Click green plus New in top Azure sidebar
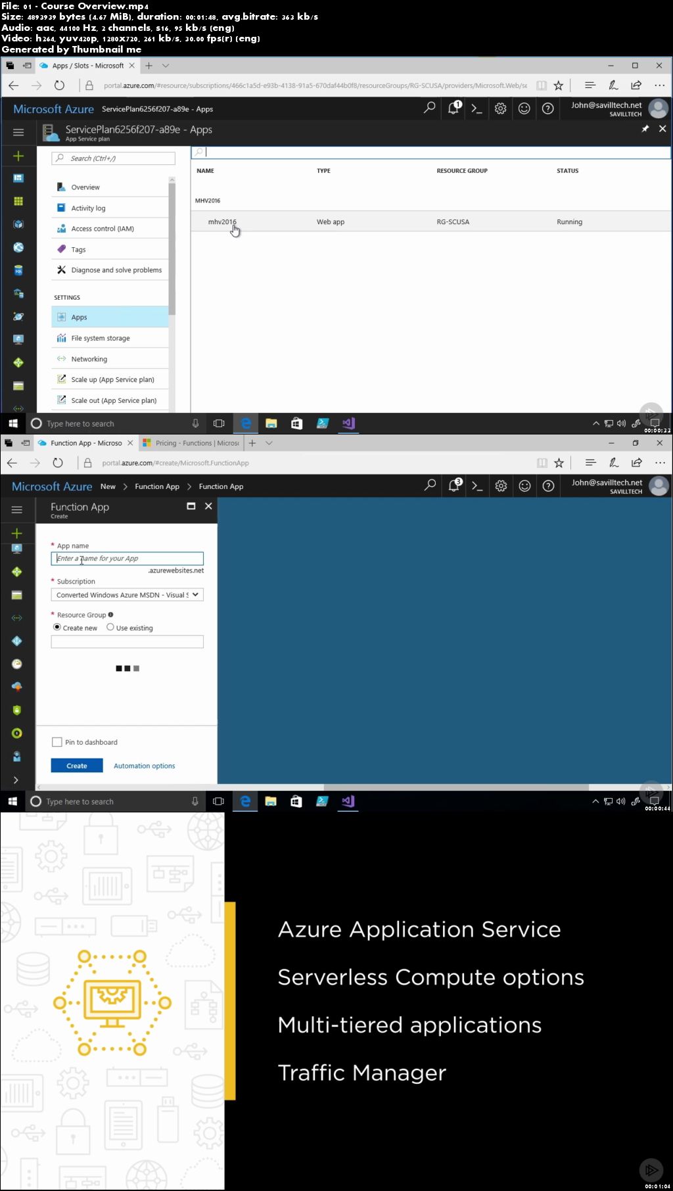This screenshot has width=673, height=1191. 18,156
